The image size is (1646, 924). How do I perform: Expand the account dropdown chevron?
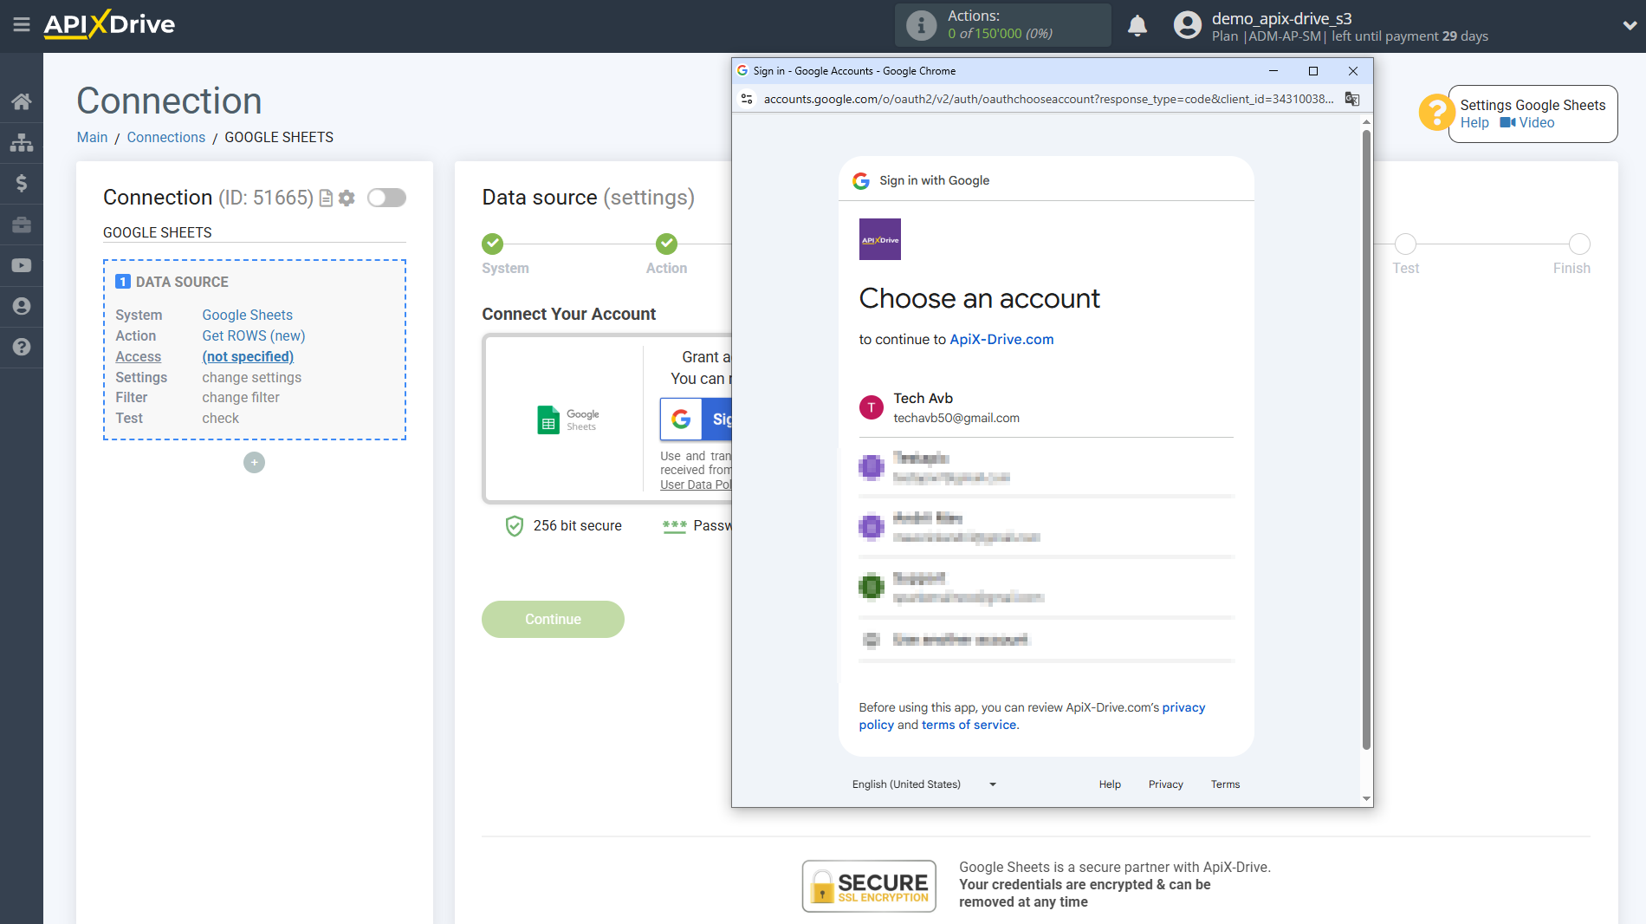(x=1630, y=25)
